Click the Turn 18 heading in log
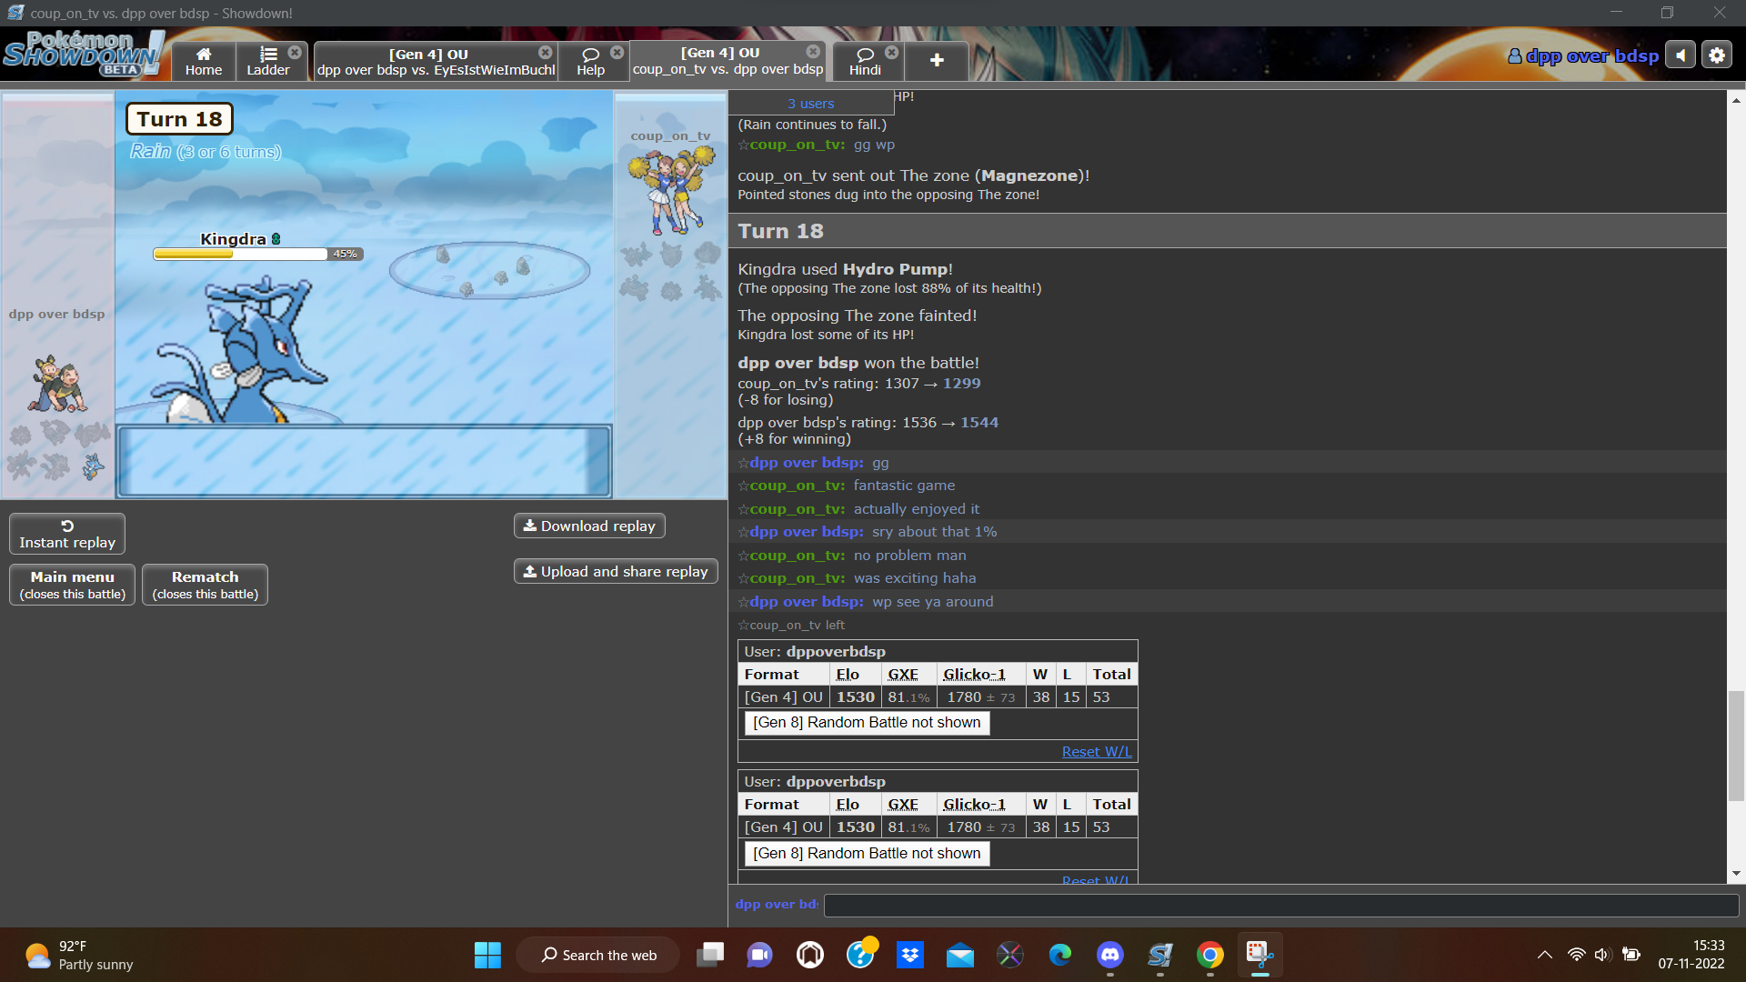Image resolution: width=1746 pixels, height=982 pixels. click(x=780, y=231)
